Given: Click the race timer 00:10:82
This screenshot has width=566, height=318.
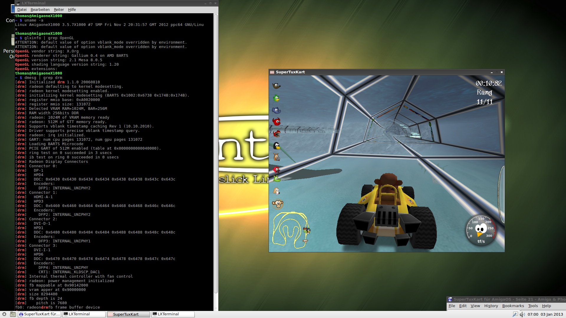Looking at the screenshot, I should (x=488, y=83).
